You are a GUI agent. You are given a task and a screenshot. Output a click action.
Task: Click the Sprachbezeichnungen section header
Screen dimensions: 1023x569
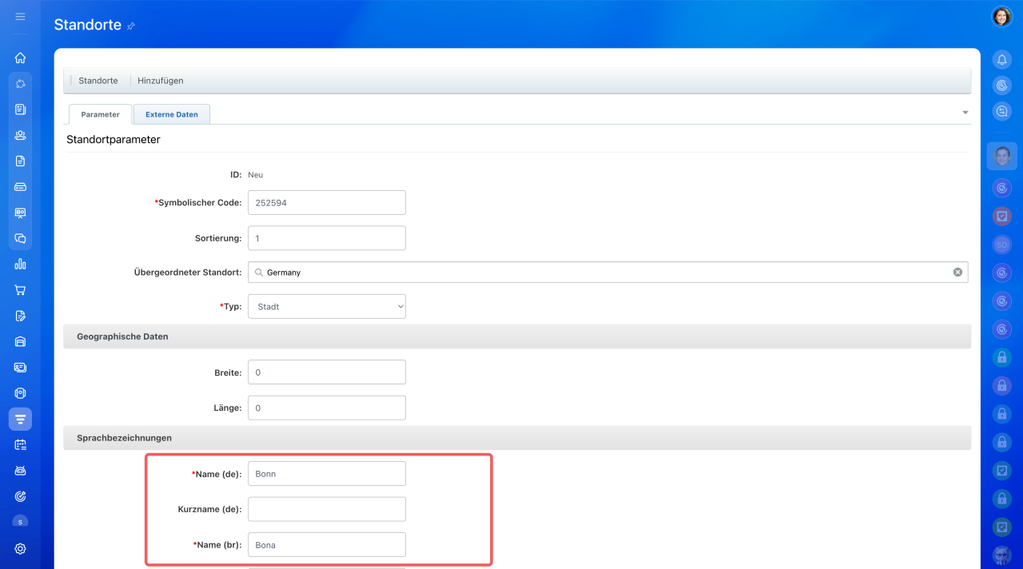pos(517,438)
